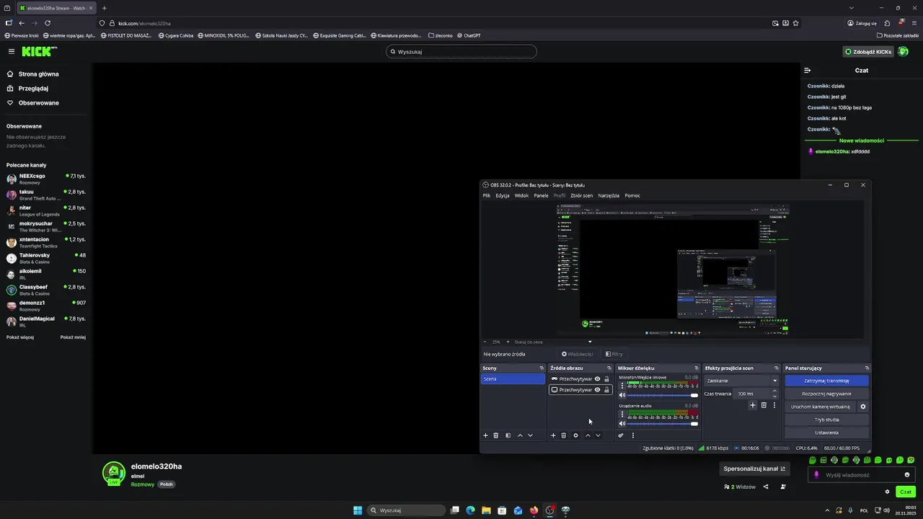This screenshot has height=519, width=923.
Task: Remove source with trash icon in Źródła obrazu
Action: pos(564,435)
